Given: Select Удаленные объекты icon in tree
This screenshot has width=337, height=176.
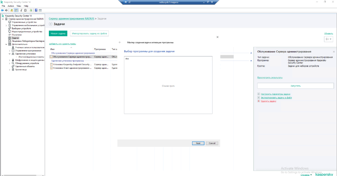Looking at the screenshot, I should 13,66.
